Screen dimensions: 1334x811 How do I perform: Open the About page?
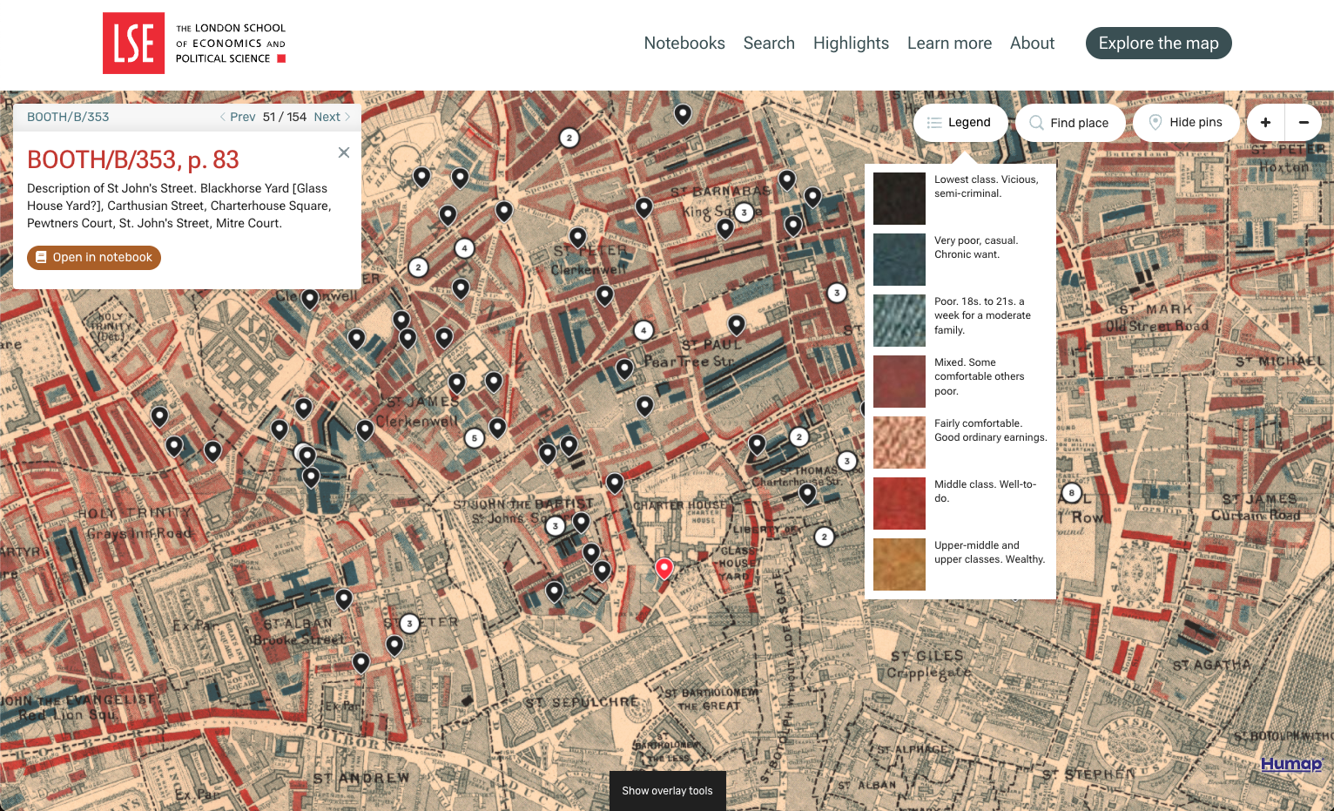pyautogui.click(x=1032, y=44)
